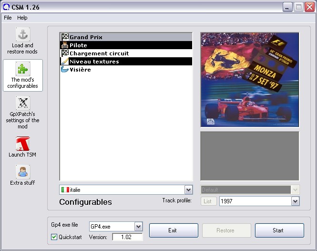Screen dimensions: 317x251
Task: Select the Pilote configurable row
Action: click(126, 45)
